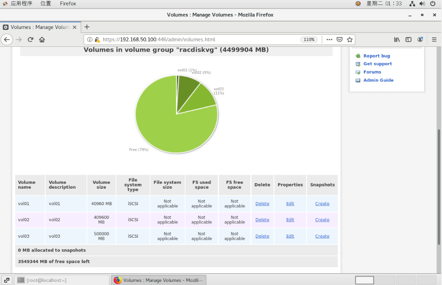Open the Admin Guide link

378,80
